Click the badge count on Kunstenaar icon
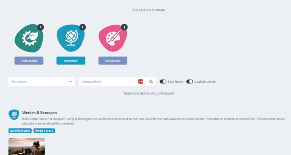The image size is (291, 155). 124,27
